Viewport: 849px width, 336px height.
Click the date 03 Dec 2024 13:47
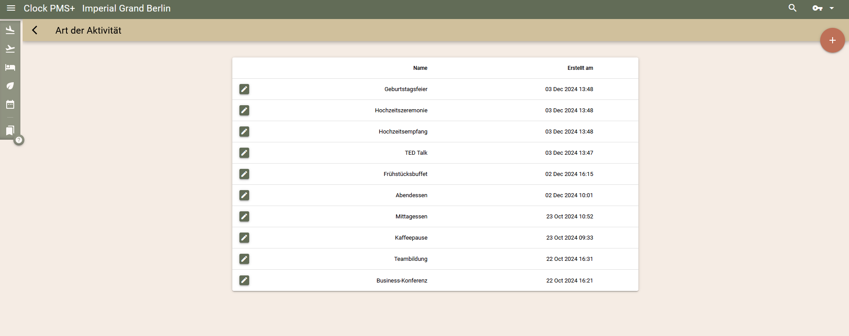pyautogui.click(x=569, y=153)
